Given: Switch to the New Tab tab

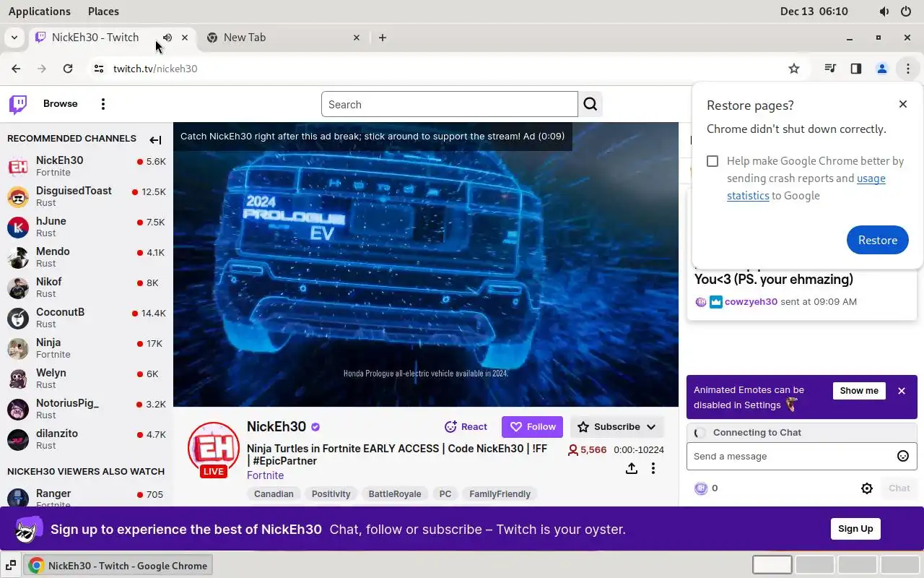Looking at the screenshot, I should coord(282,38).
